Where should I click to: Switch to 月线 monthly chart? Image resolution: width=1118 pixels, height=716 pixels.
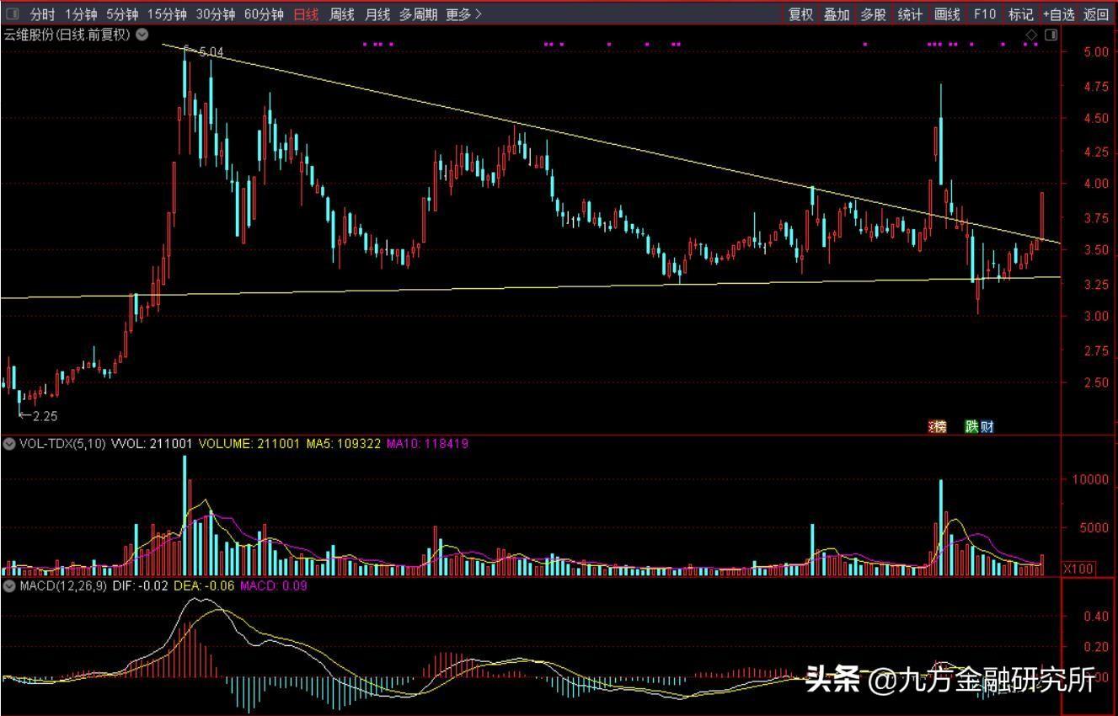(x=377, y=14)
